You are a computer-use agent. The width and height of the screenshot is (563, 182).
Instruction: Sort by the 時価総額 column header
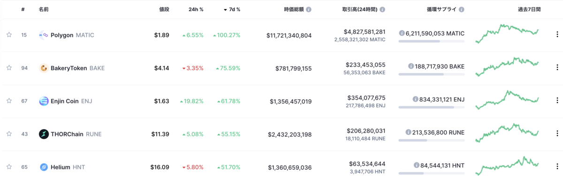[294, 9]
